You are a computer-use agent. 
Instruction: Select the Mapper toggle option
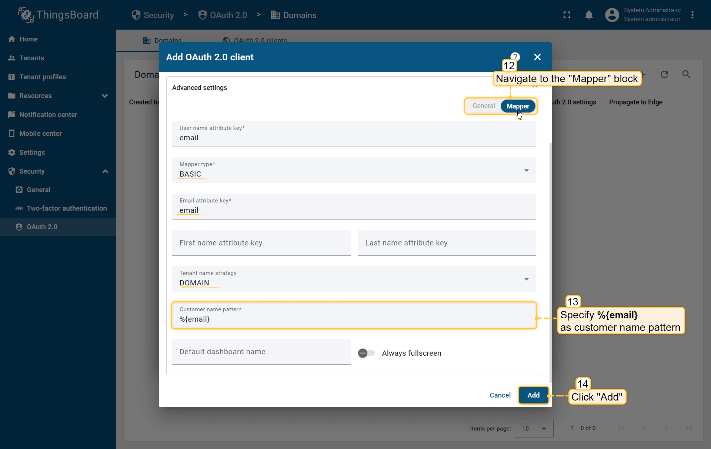click(x=518, y=106)
